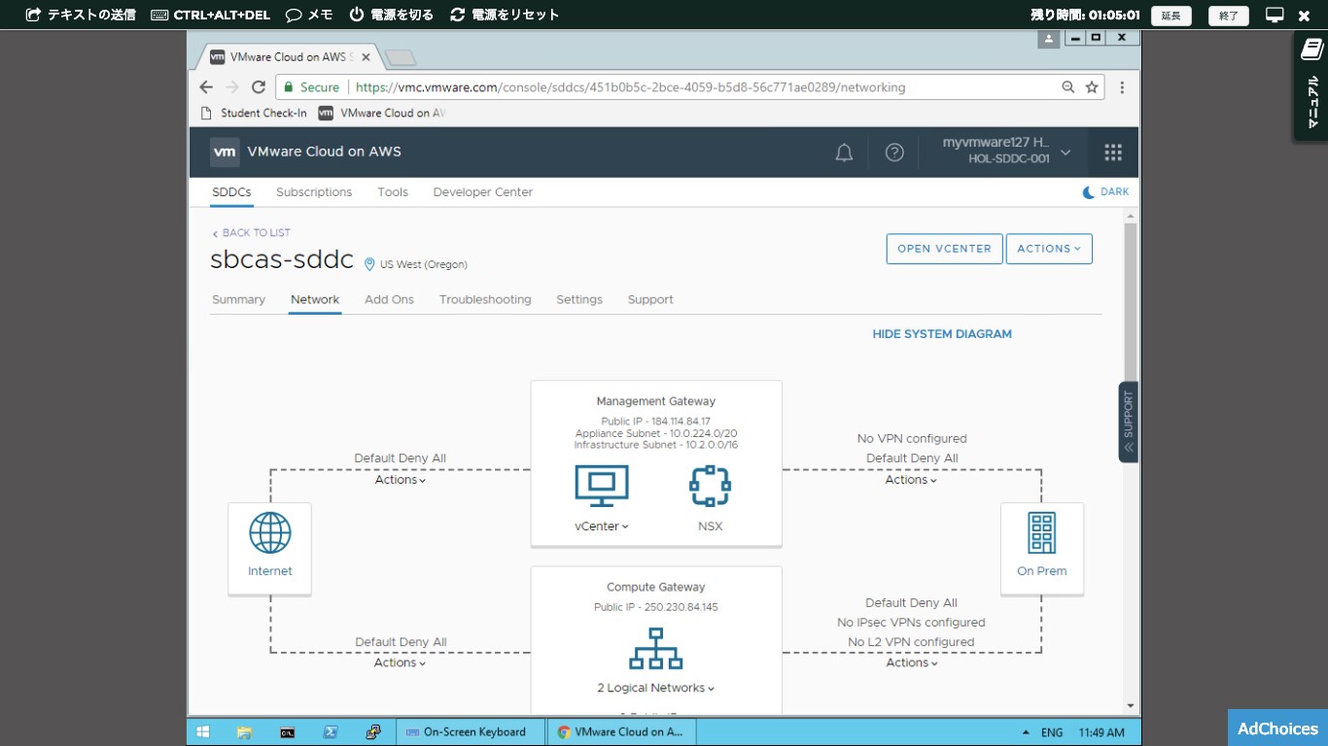Screen dimensions: 1328x746
Task: Click the display monitor icon in top bar
Action: [1275, 15]
